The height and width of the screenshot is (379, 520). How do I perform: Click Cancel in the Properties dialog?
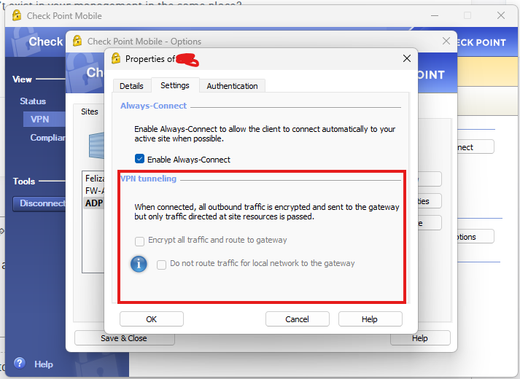coord(298,319)
